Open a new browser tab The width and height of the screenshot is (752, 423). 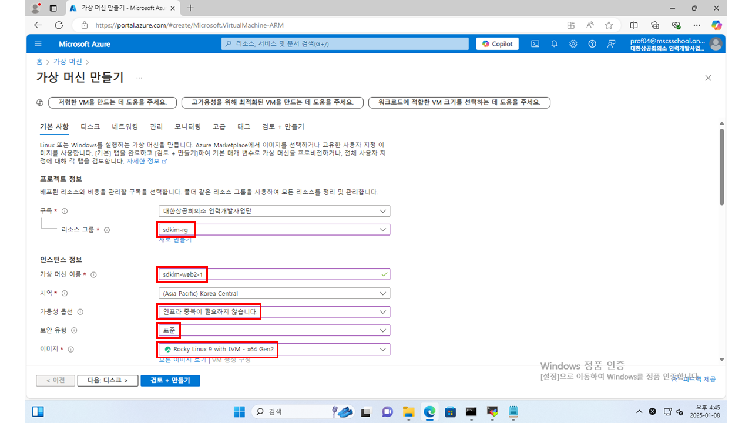[x=190, y=8]
